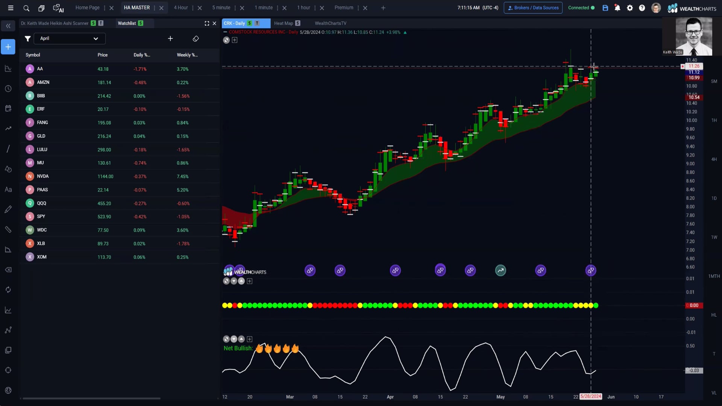This screenshot has height=406, width=722.
Task: Select the 1W timeframe button
Action: click(714, 238)
